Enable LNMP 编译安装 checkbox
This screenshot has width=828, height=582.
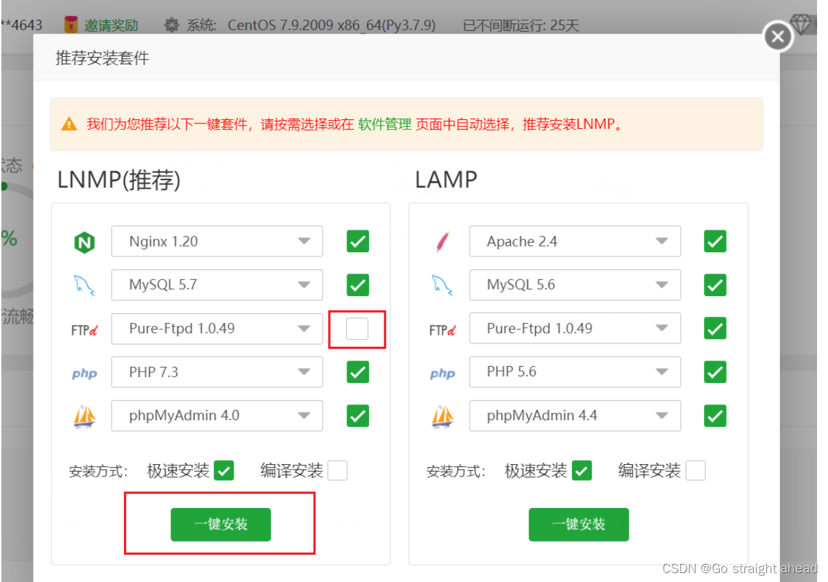tap(338, 470)
